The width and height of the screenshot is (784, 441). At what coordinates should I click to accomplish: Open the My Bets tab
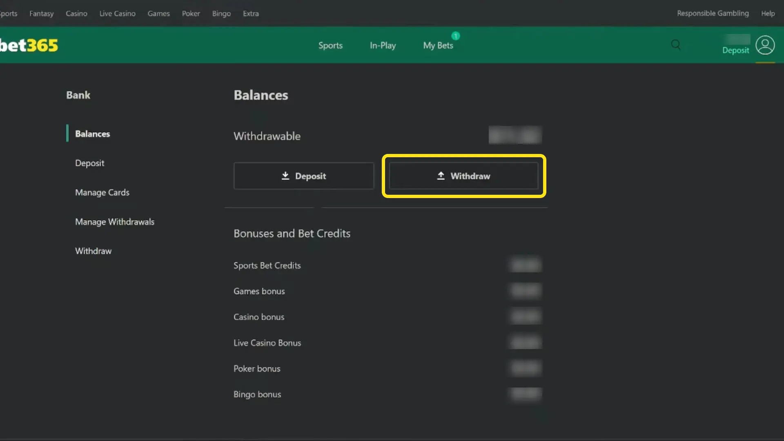tap(438, 45)
